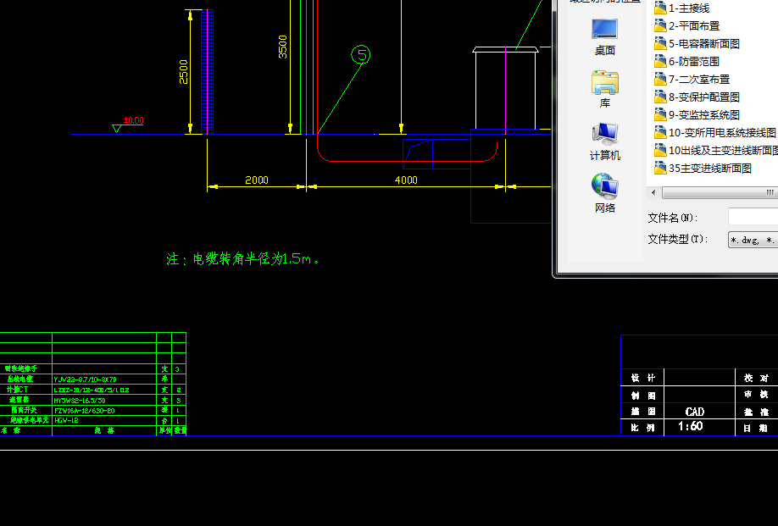Open the 桌面 (Desktop) location icon
The height and width of the screenshot is (526, 778).
coord(604,36)
